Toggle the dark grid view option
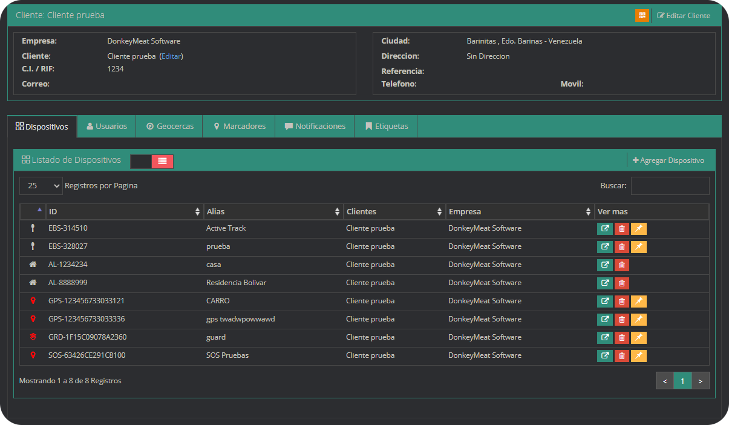This screenshot has width=729, height=425. (141, 161)
